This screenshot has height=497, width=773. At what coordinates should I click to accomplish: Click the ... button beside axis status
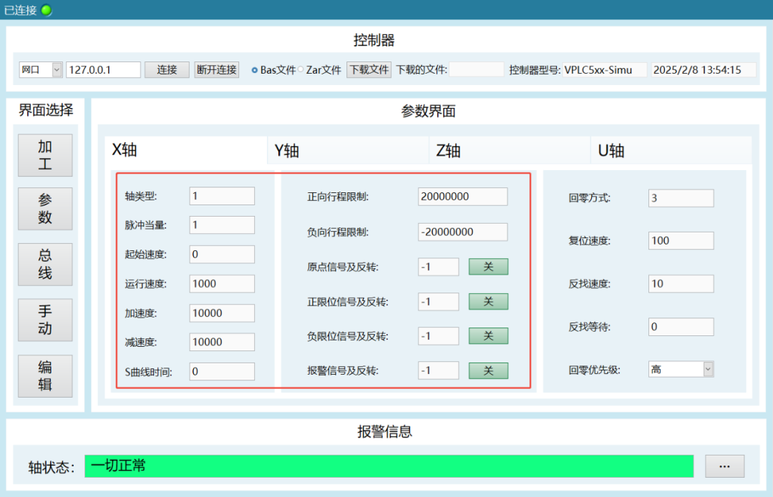tap(724, 466)
